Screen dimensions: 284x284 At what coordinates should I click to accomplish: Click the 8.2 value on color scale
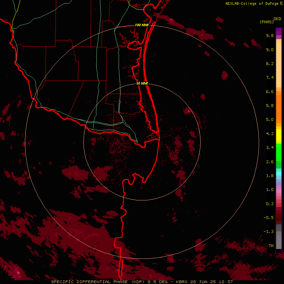(x=270, y=63)
